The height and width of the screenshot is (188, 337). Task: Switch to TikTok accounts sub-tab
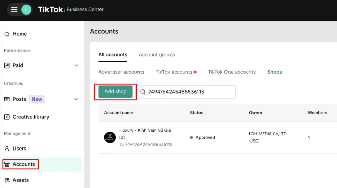click(x=174, y=72)
